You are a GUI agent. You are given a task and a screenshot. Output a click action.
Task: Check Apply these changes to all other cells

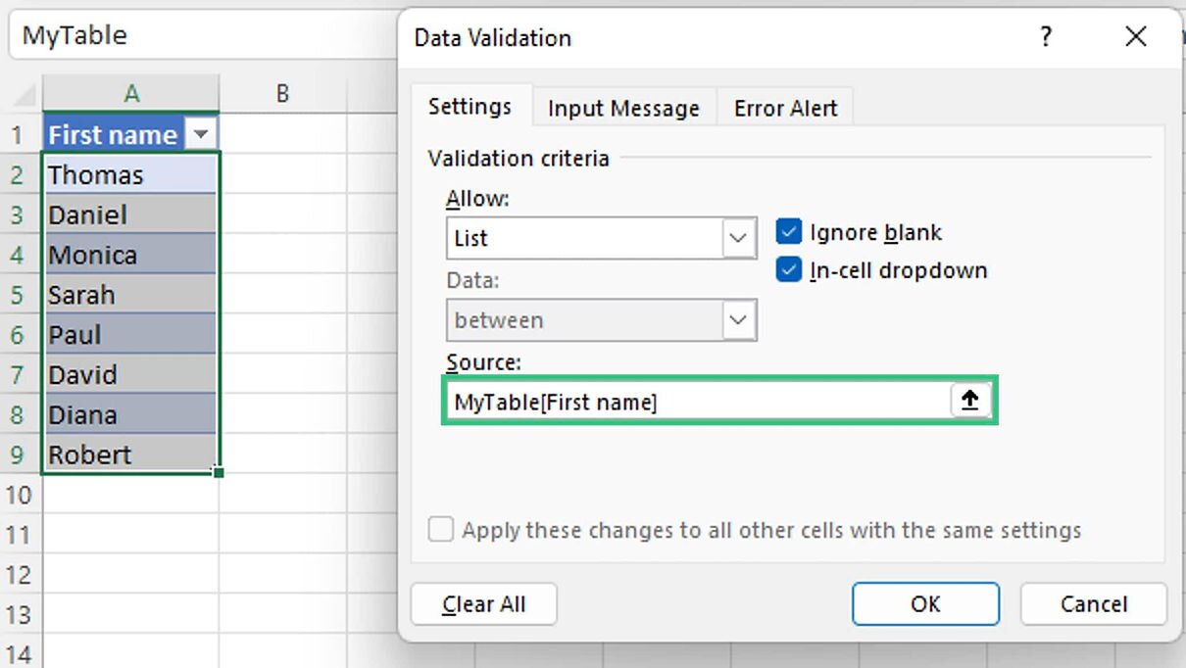441,530
